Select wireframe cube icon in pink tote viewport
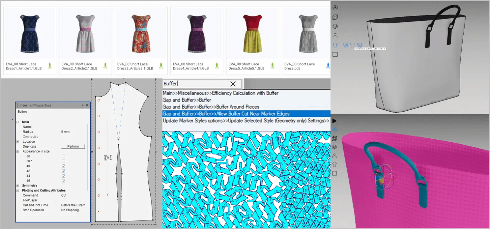Screen dimensions: 490x229 (x=335, y=138)
